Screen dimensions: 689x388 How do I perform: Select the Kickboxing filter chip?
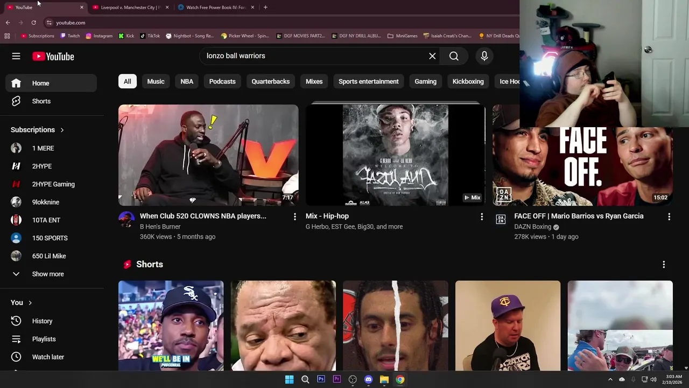pyautogui.click(x=468, y=81)
